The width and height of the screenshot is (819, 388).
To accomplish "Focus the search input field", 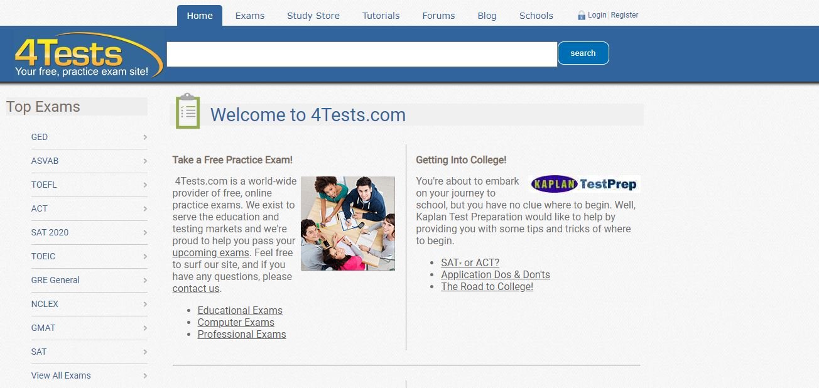I will [362, 54].
